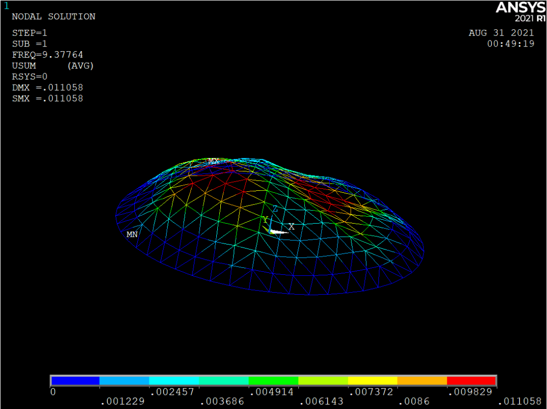The height and width of the screenshot is (409, 547).
Task: Click the MX maximum displacement marker
Action: (x=213, y=161)
